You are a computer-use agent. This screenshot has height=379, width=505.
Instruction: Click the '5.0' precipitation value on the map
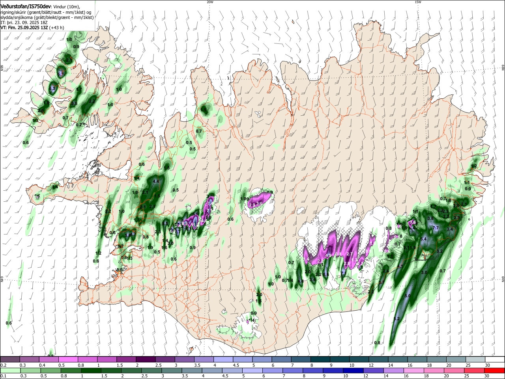(408, 296)
